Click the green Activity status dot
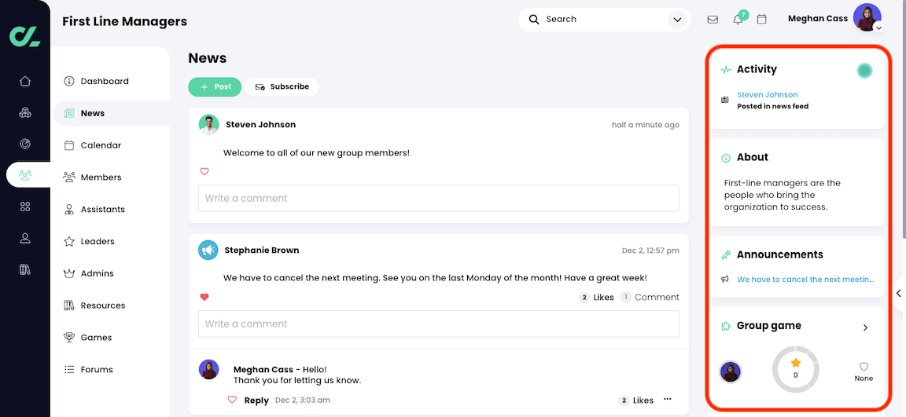 pyautogui.click(x=864, y=71)
